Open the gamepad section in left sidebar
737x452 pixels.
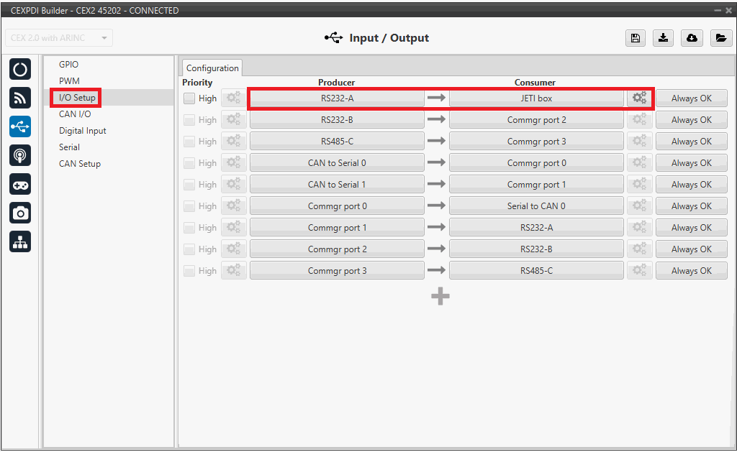click(x=20, y=185)
